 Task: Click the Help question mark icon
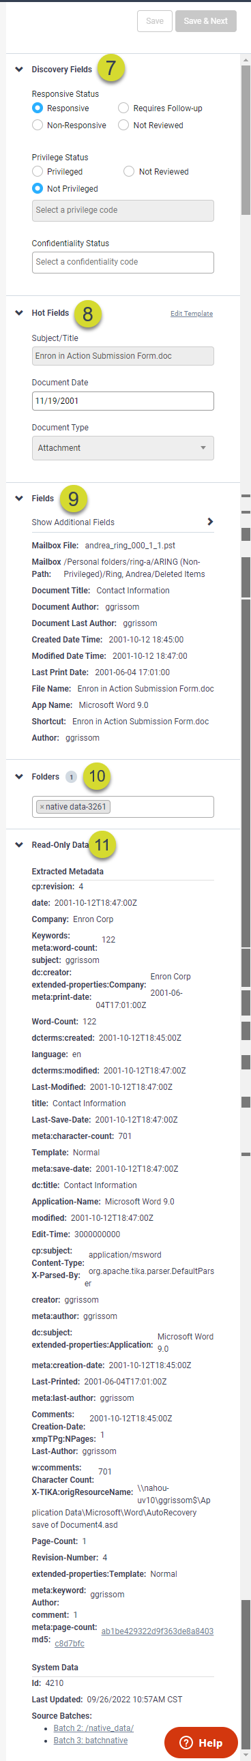(x=186, y=1743)
